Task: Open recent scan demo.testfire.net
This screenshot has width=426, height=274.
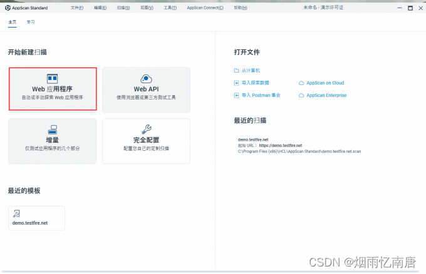Action: tap(299, 145)
